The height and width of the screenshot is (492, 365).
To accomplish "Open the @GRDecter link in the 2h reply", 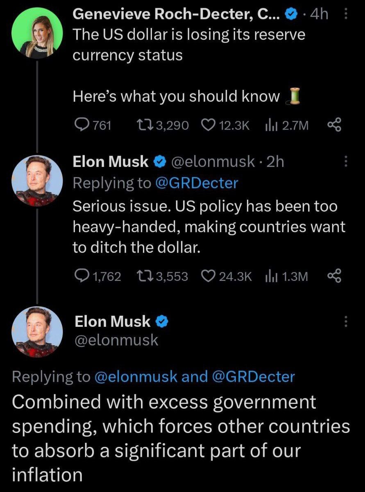I will click(x=196, y=183).
